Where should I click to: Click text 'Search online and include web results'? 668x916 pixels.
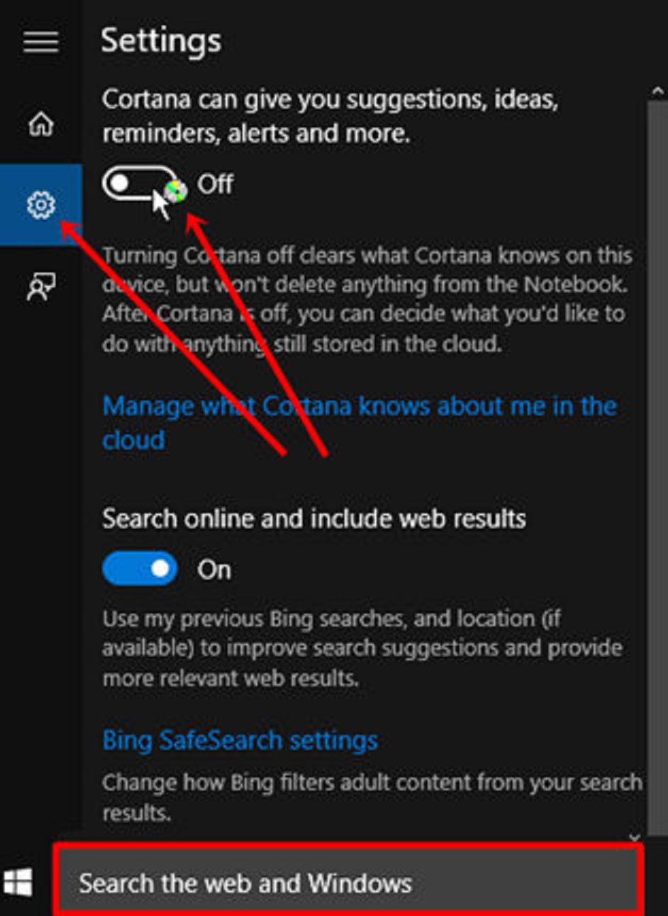[314, 518]
